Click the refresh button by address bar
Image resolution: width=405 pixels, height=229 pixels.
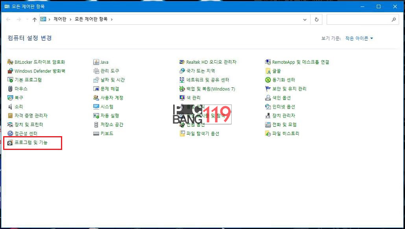[x=316, y=19]
